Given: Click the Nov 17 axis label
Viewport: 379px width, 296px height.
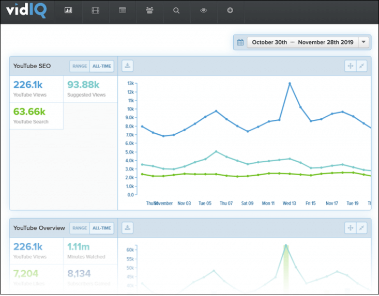Looking at the screenshot, I should coord(331,204).
